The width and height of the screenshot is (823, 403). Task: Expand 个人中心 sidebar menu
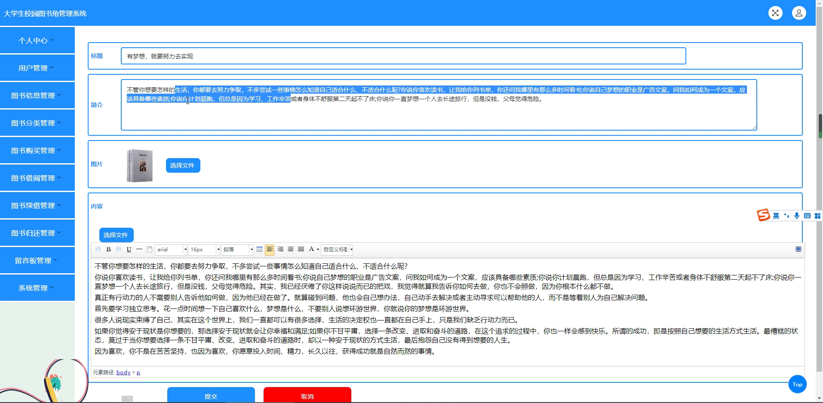tap(37, 40)
